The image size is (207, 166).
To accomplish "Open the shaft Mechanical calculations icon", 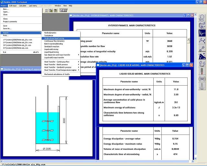I will point(202,87).
